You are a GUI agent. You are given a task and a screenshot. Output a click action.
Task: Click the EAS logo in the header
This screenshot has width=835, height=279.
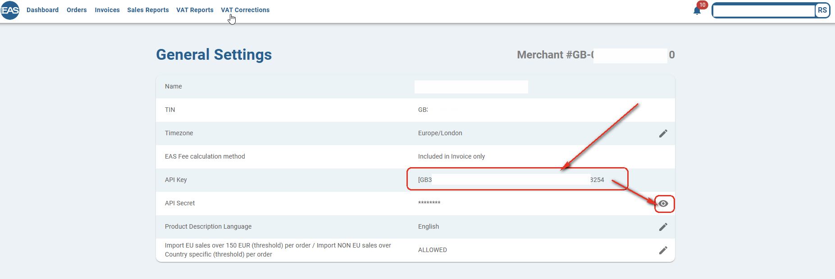coord(10,10)
